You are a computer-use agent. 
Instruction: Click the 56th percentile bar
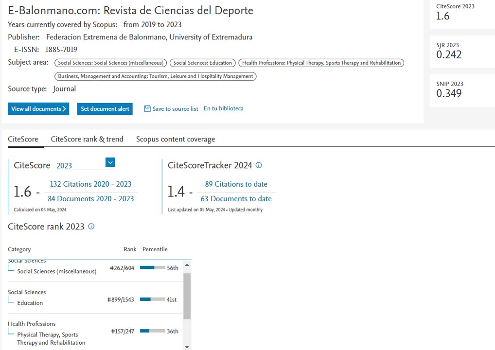(x=153, y=268)
